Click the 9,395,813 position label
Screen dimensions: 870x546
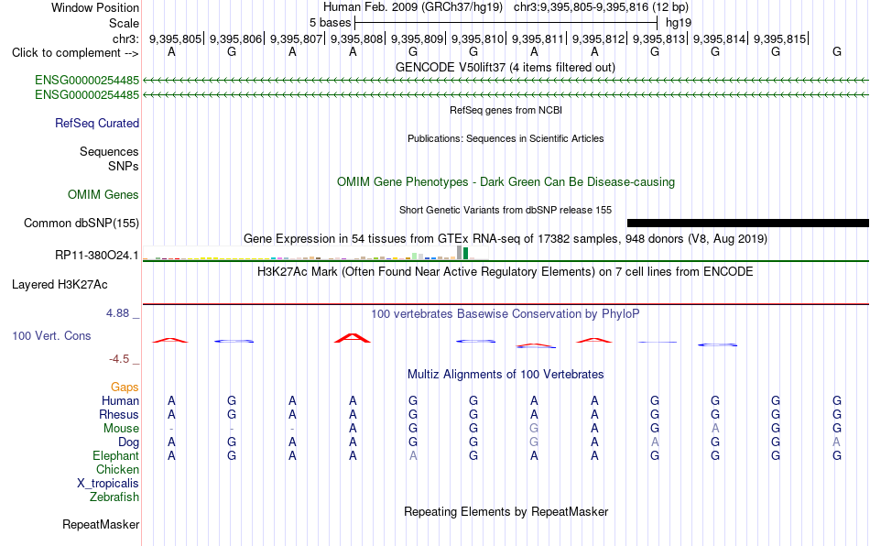tap(659, 38)
